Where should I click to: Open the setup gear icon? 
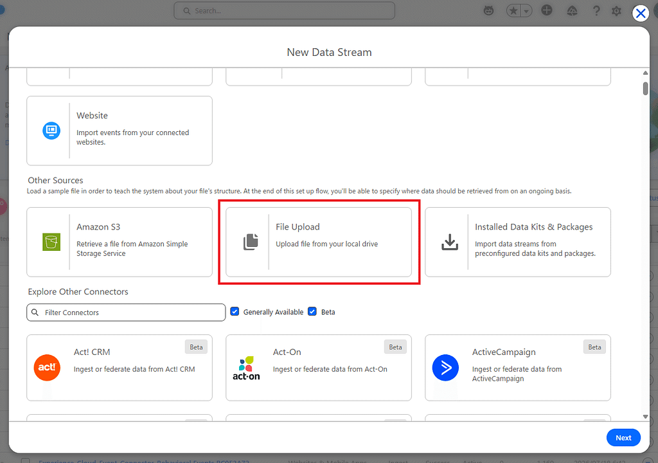[616, 10]
